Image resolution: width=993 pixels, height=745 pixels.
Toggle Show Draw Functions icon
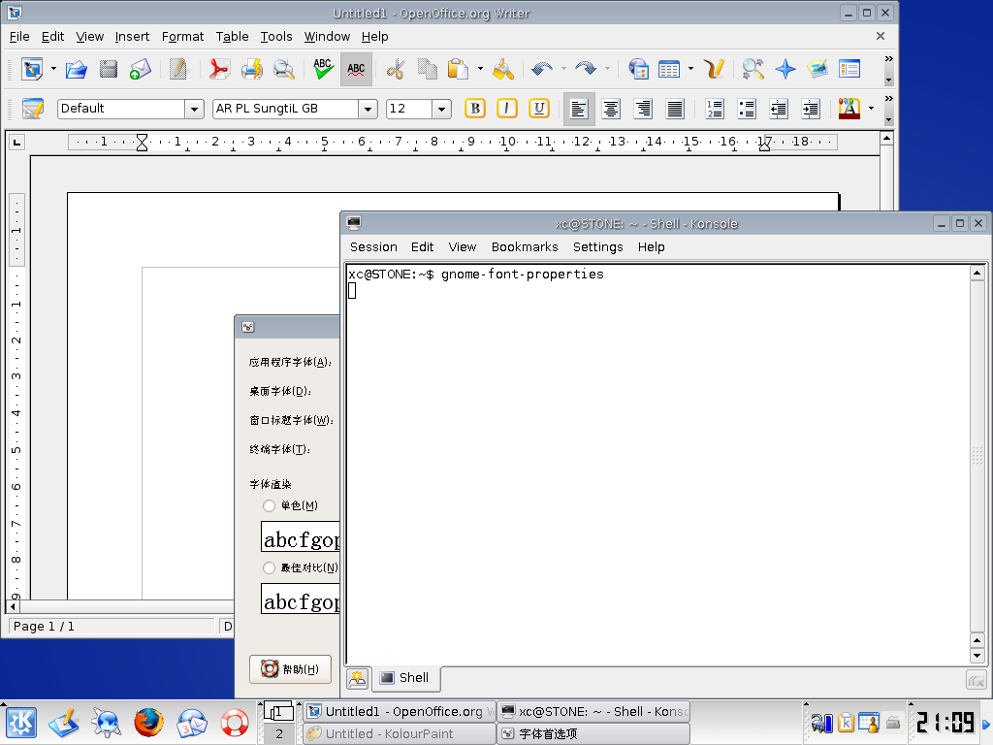pyautogui.click(x=714, y=69)
